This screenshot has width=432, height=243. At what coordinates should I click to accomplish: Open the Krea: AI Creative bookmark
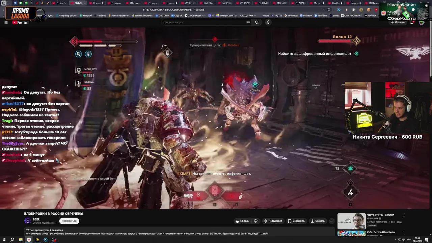click(x=351, y=16)
